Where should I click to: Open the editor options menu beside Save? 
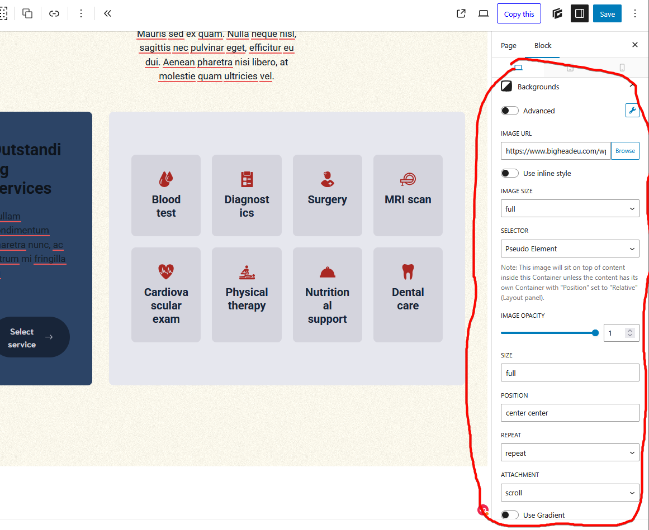[635, 13]
